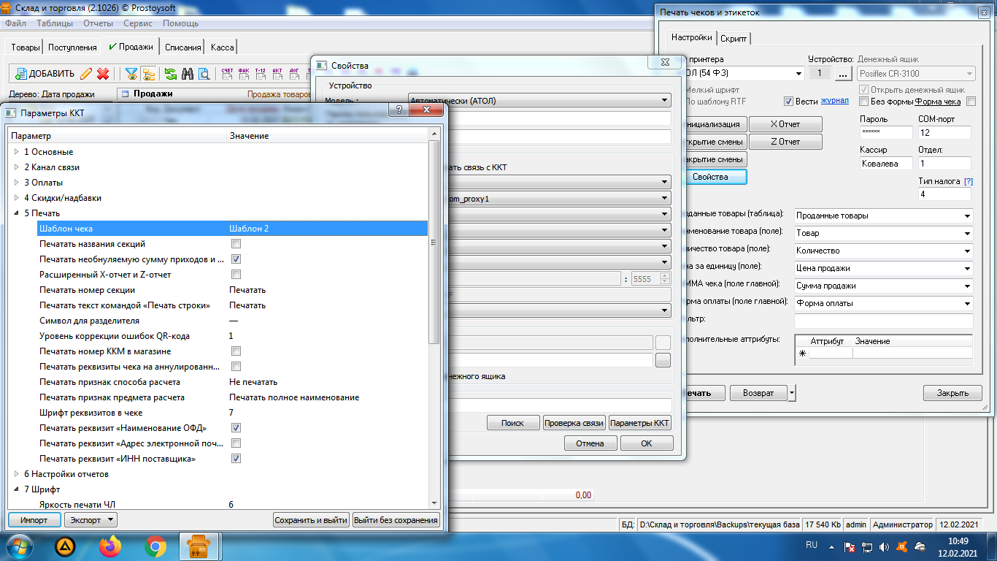The width and height of the screenshot is (997, 561).
Task: Click the 'COM-порт' input field
Action: (x=944, y=132)
